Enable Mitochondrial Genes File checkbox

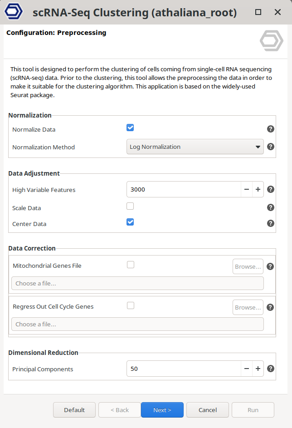(x=131, y=265)
